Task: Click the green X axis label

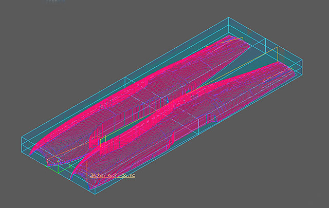Action: coord(71,167)
